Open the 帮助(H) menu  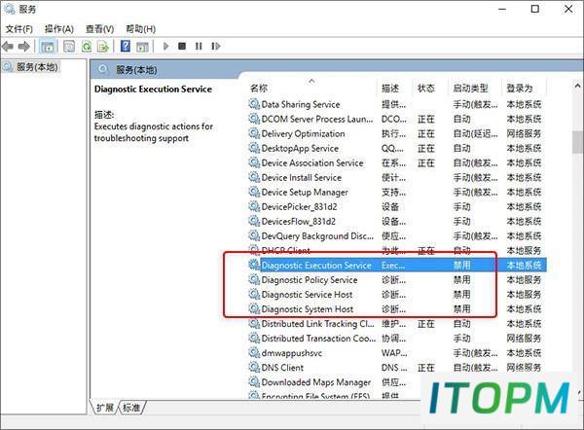pos(140,29)
